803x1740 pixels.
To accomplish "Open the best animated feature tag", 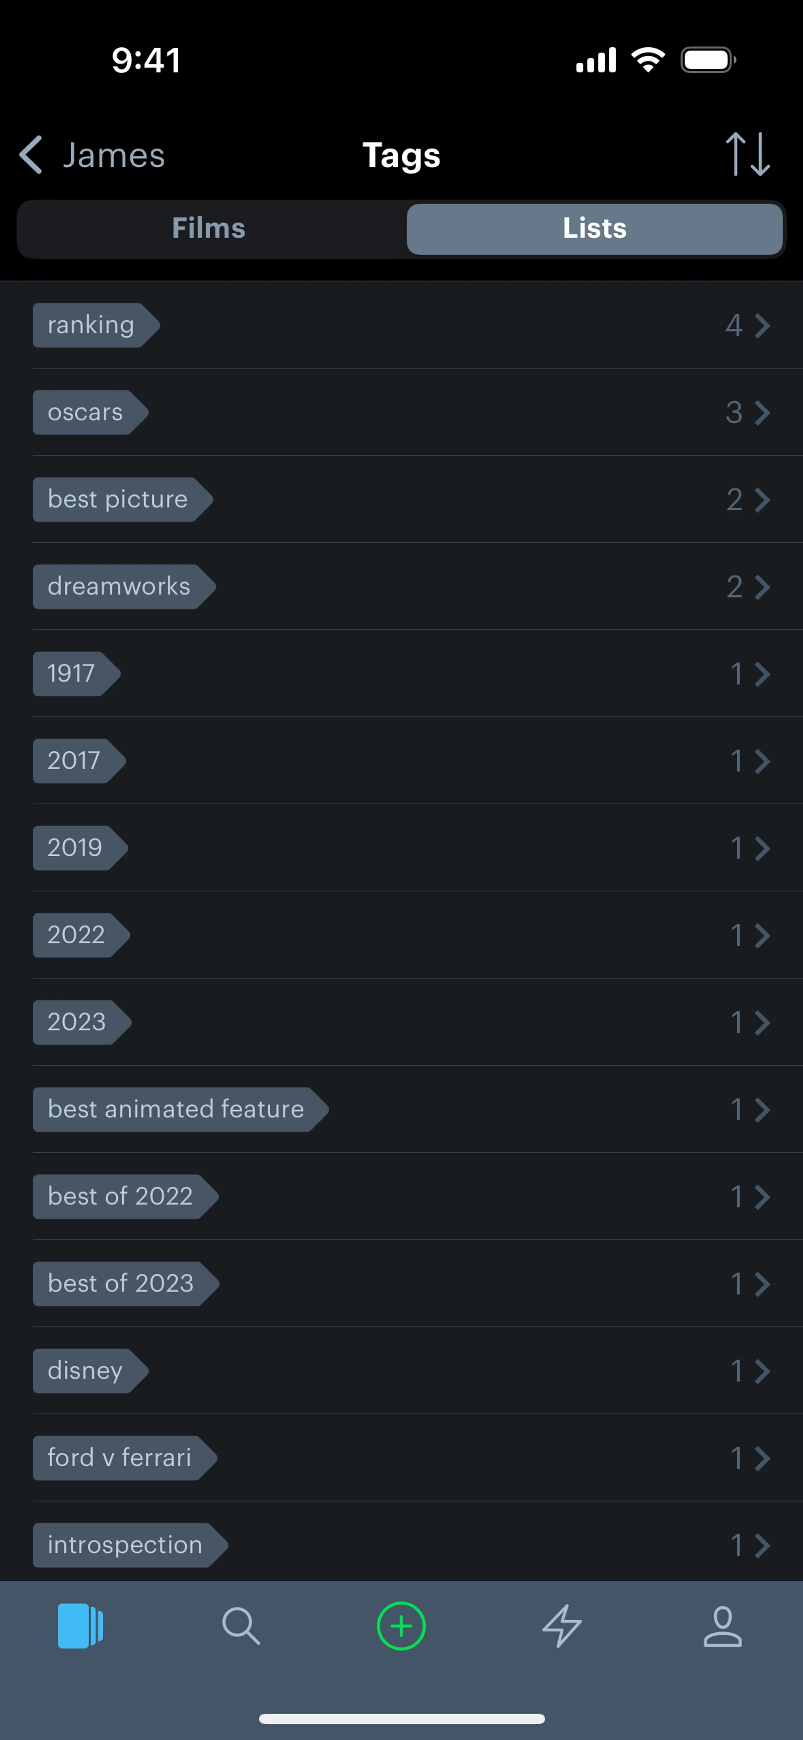I will [x=176, y=1109].
